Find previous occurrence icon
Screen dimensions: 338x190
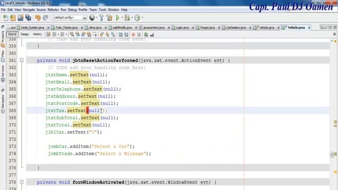click(78, 34)
